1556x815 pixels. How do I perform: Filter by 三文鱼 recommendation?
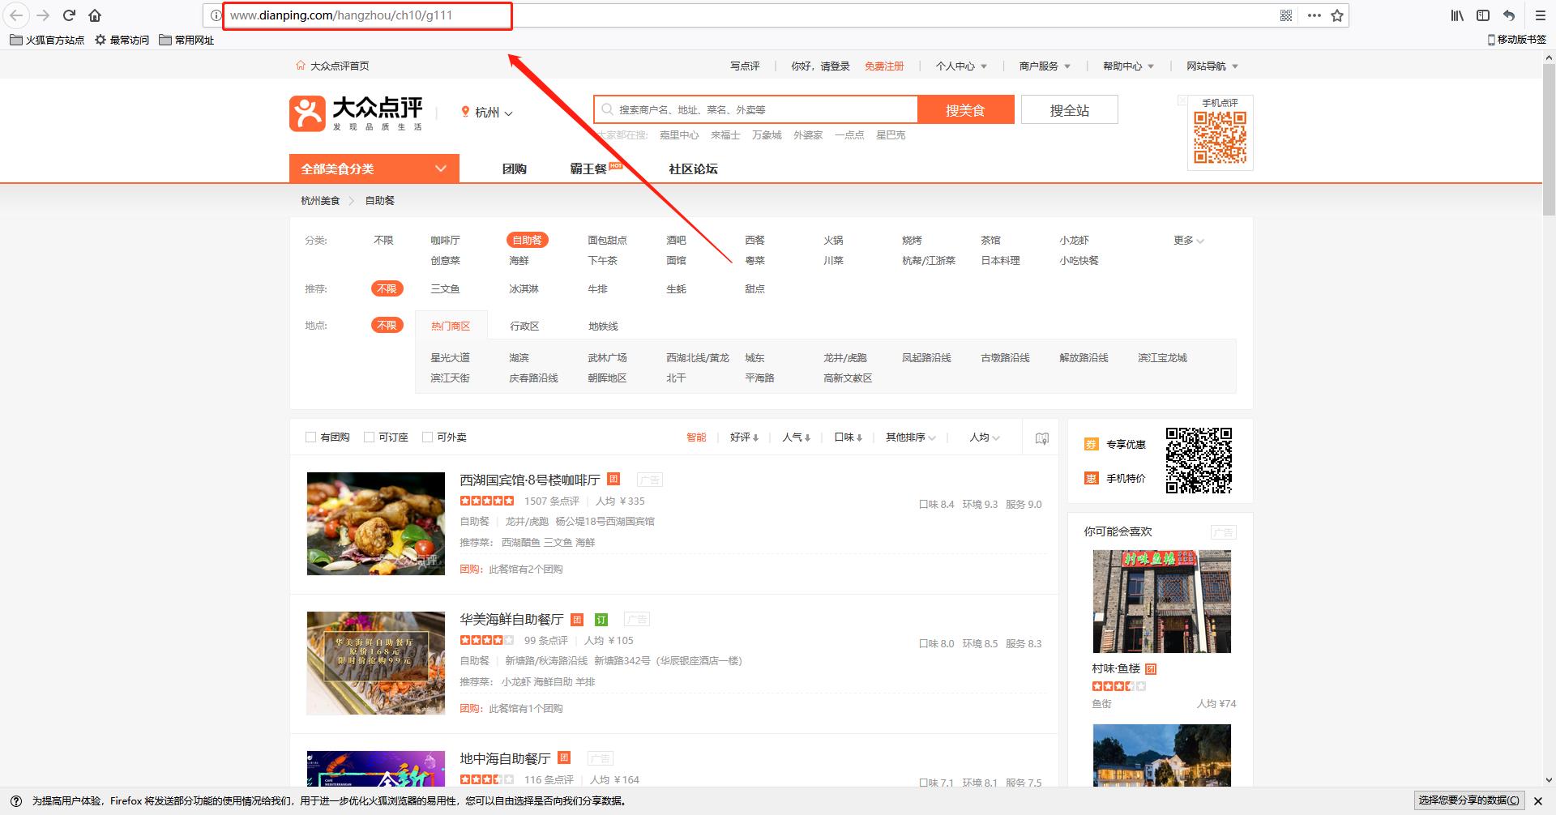tap(445, 288)
